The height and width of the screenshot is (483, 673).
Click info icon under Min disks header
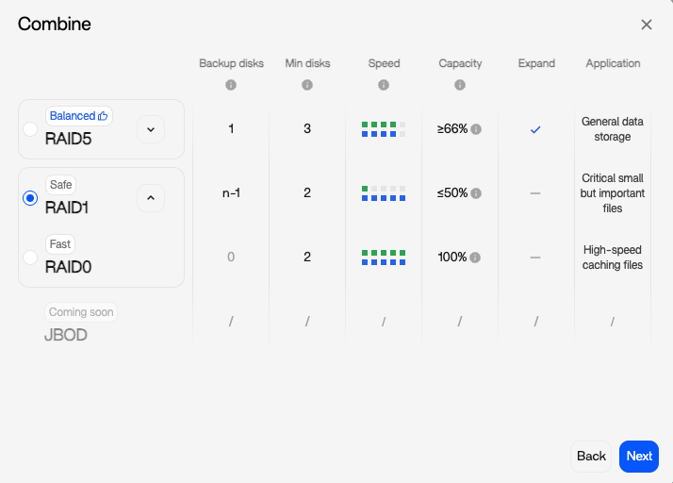tap(307, 85)
